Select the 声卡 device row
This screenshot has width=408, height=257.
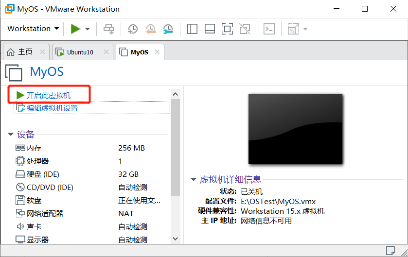(91, 226)
